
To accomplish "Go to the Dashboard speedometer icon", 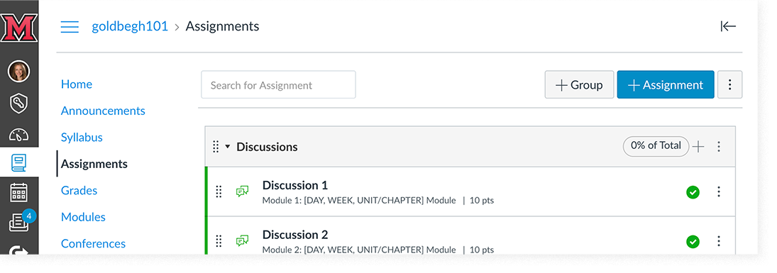I will 19,134.
